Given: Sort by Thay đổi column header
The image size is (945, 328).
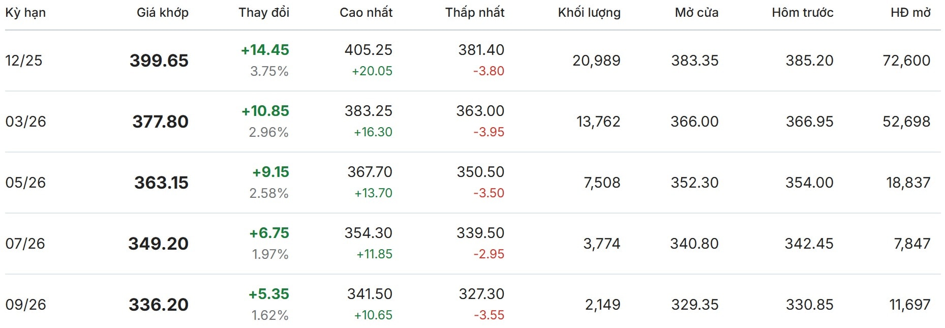Looking at the screenshot, I should [x=264, y=13].
